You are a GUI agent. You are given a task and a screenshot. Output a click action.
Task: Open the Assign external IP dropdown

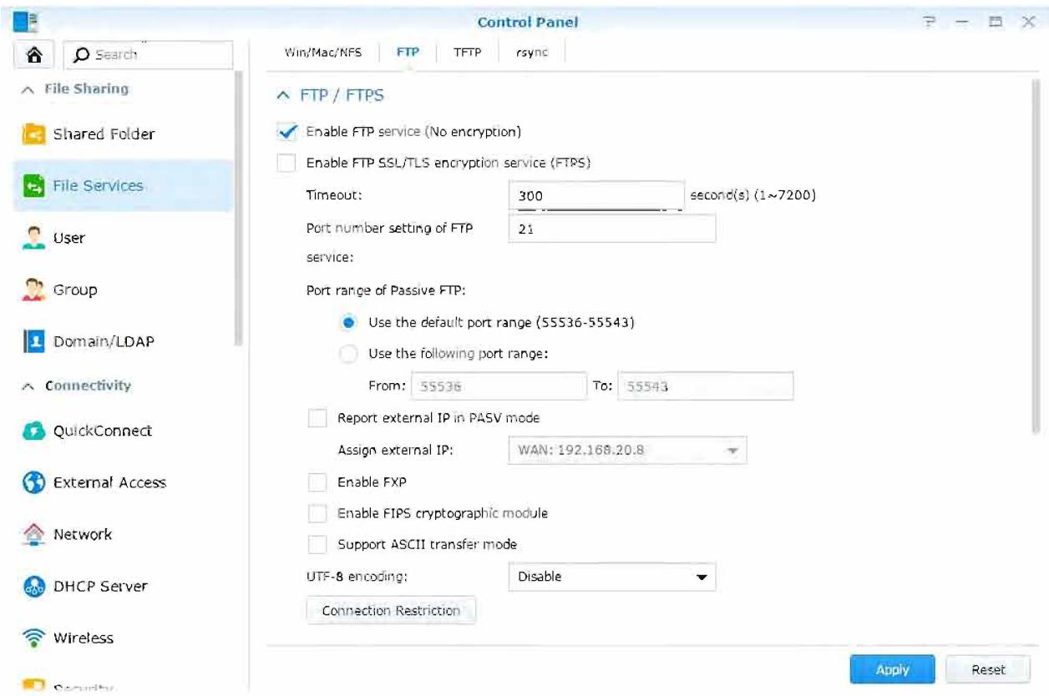(626, 451)
